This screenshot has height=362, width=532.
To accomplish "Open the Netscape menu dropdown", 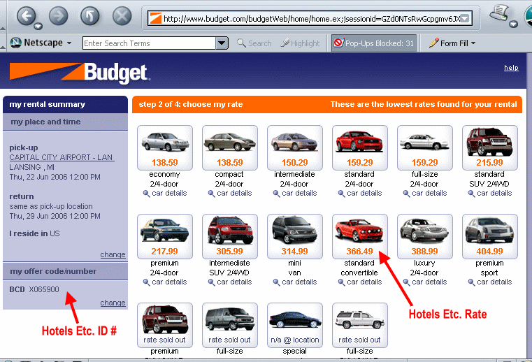I will [x=41, y=43].
